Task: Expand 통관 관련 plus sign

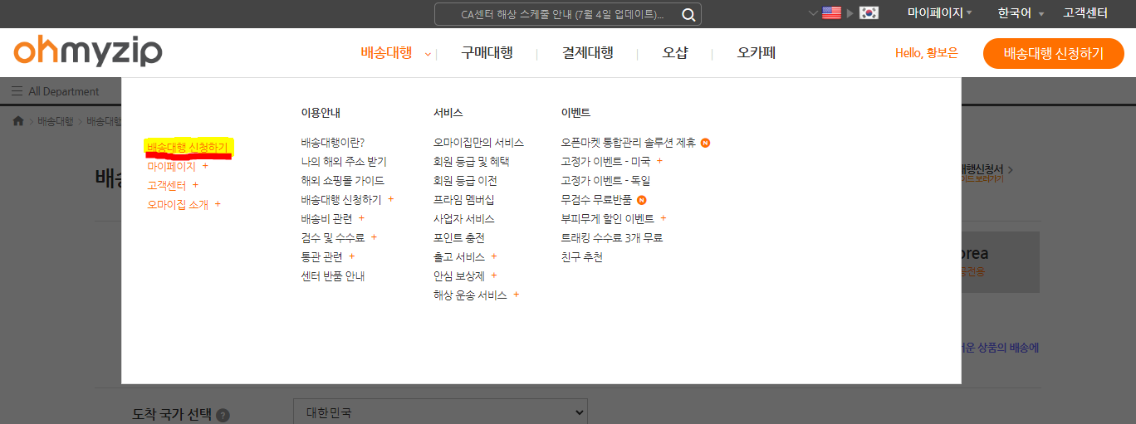Action: [351, 256]
